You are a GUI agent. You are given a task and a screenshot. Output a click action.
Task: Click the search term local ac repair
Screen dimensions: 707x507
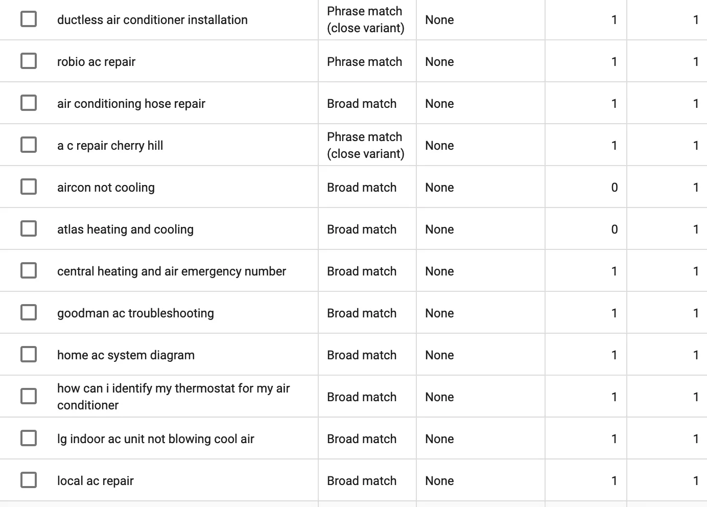(96, 481)
